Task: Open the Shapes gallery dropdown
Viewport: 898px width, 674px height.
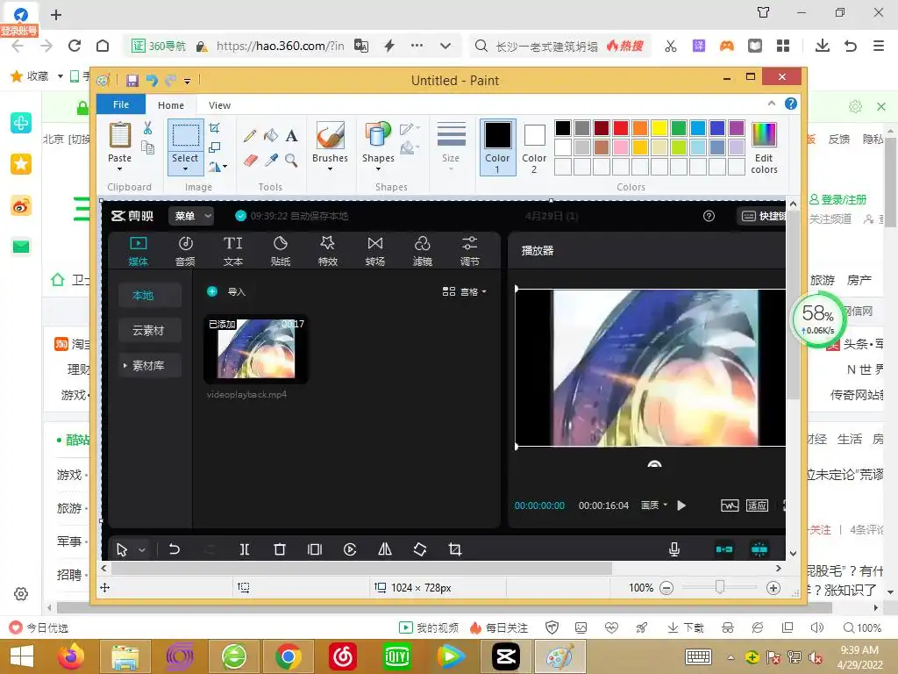Action: tap(378, 169)
